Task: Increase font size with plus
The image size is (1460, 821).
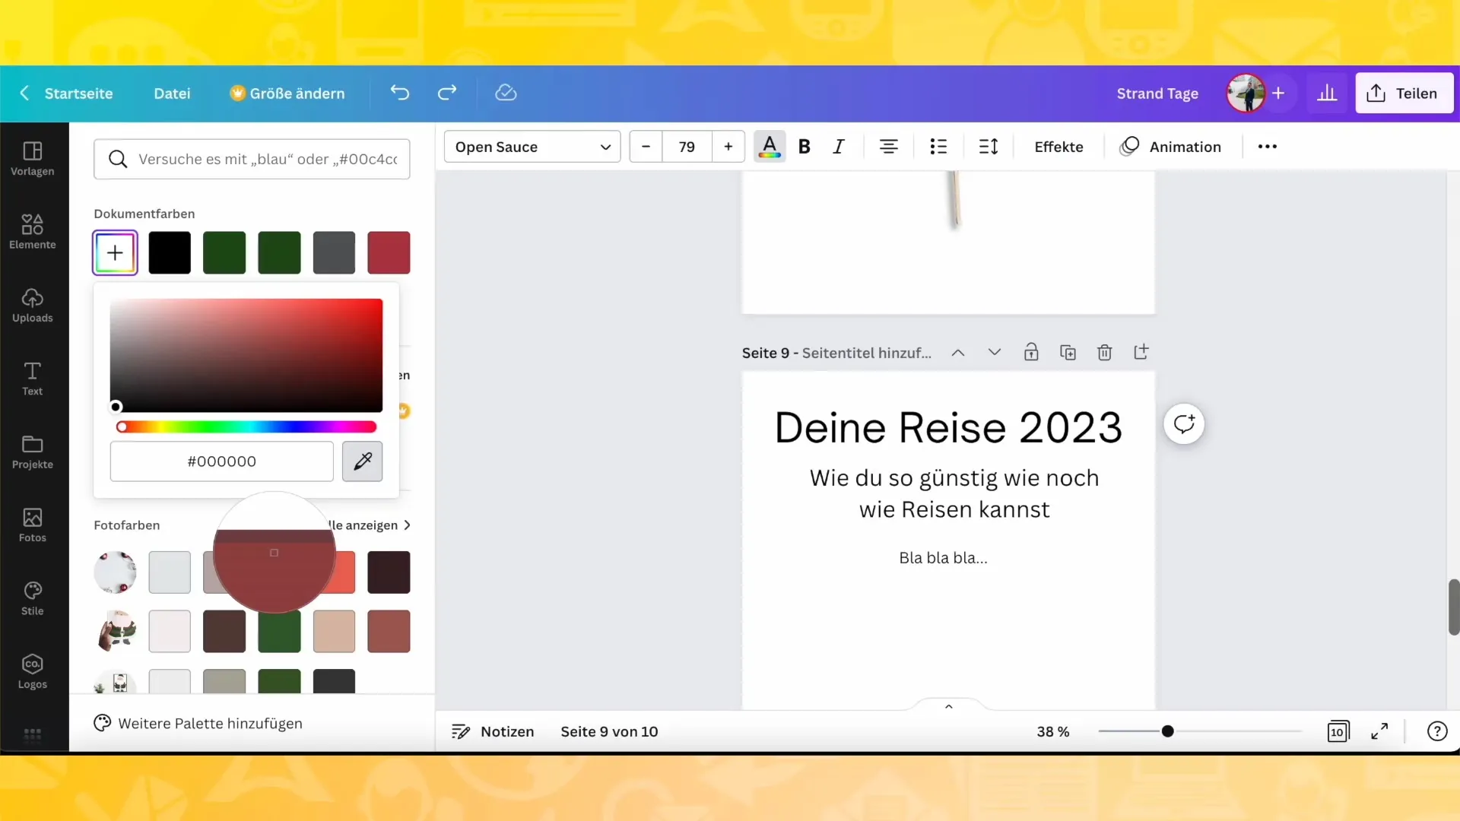Action: click(x=728, y=147)
